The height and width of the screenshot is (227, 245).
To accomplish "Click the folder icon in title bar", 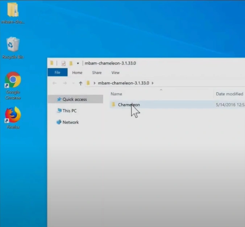I will [x=52, y=63].
